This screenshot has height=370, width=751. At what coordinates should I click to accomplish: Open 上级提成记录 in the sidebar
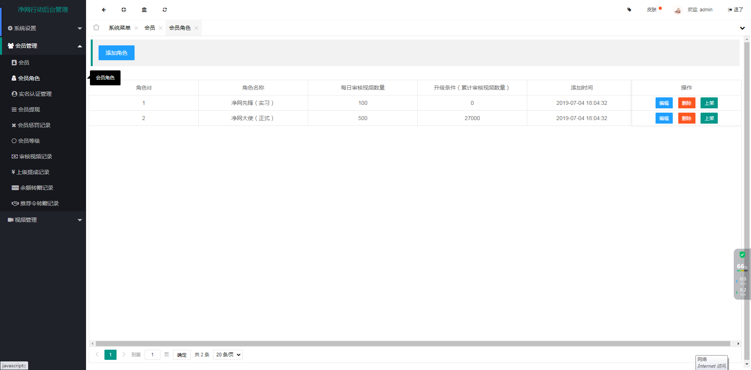pos(43,172)
